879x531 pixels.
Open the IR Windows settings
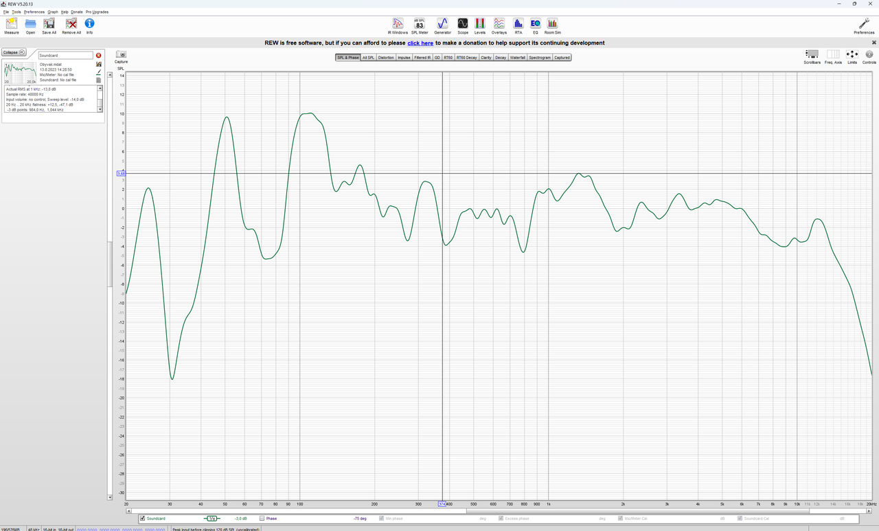(398, 26)
